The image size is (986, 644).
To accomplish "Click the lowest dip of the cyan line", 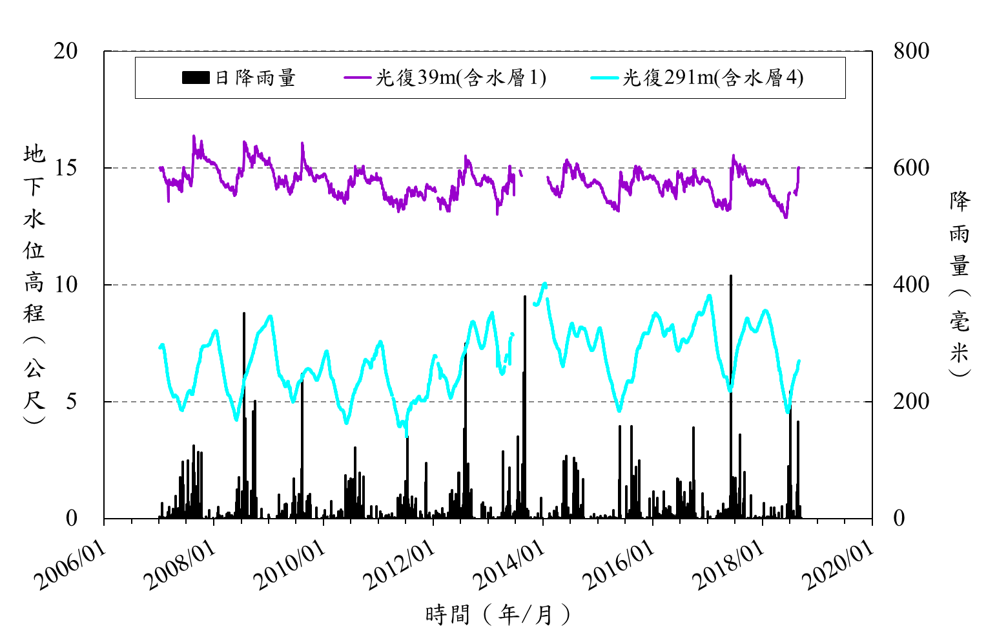I will pos(406,435).
